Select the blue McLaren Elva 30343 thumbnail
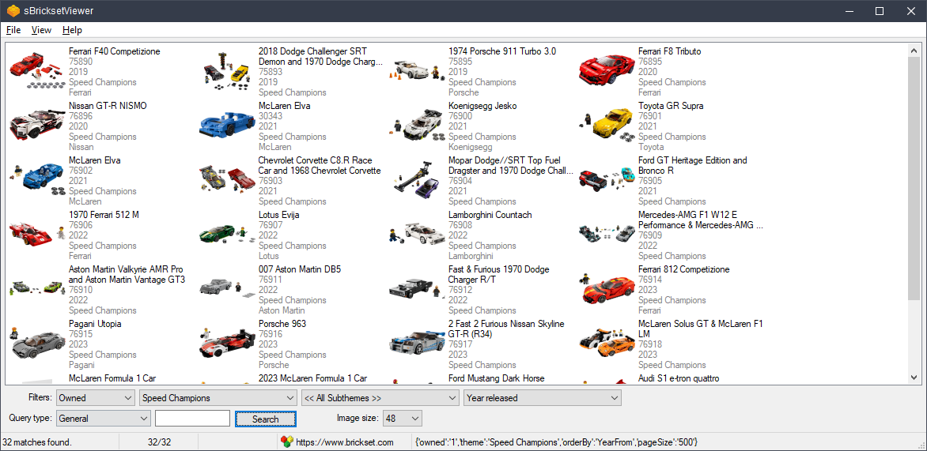 (x=225, y=124)
